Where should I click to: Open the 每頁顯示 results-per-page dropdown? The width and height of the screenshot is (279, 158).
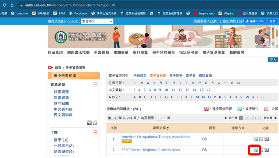coord(161,118)
